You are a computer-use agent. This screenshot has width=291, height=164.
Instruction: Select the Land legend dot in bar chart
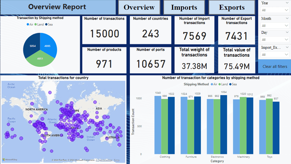220,84
